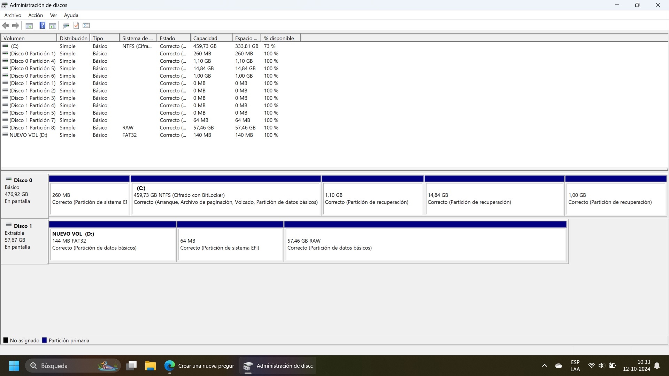Screen dimensions: 669x376
Task: Select the (C:) NTFS BitLocker partition block
Action: point(225,198)
